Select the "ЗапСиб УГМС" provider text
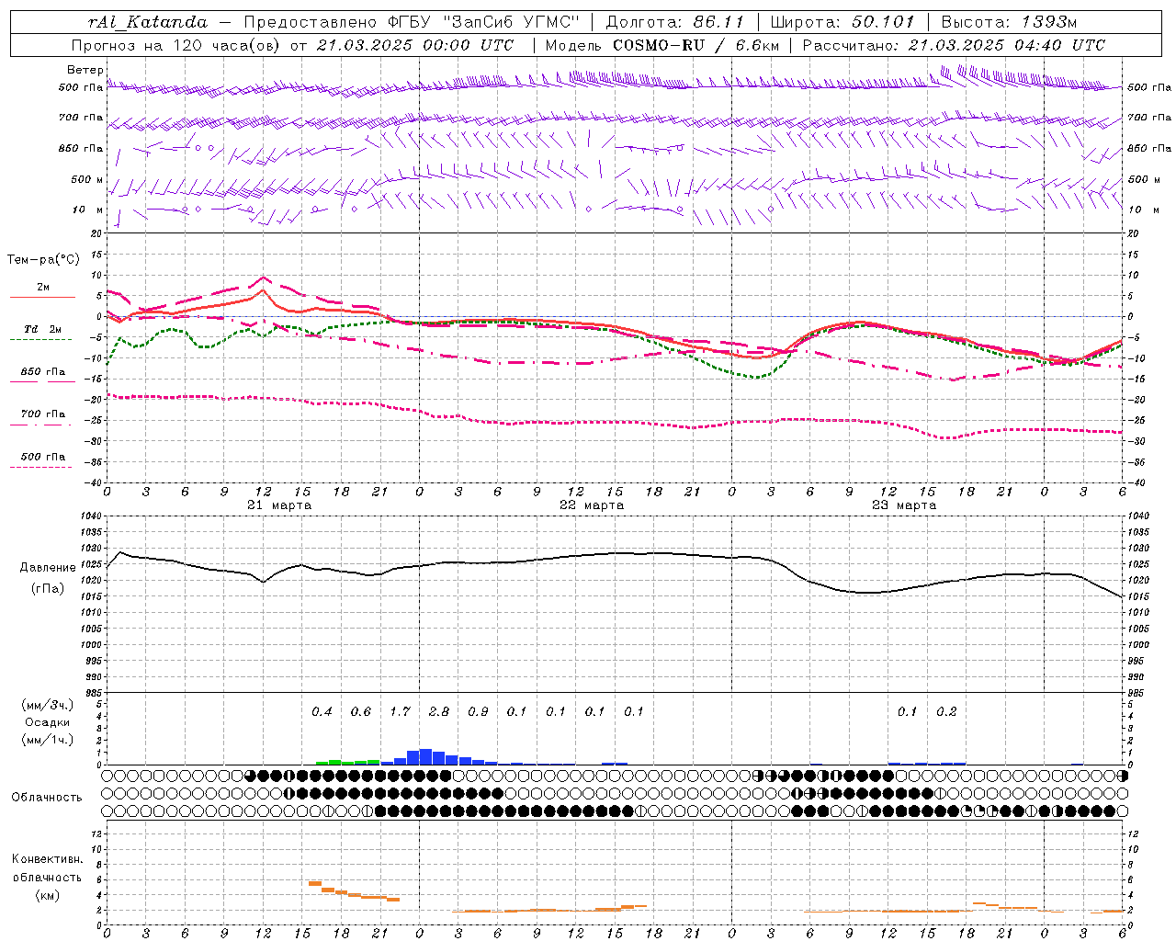The width and height of the screenshot is (1176, 941). pos(511,22)
